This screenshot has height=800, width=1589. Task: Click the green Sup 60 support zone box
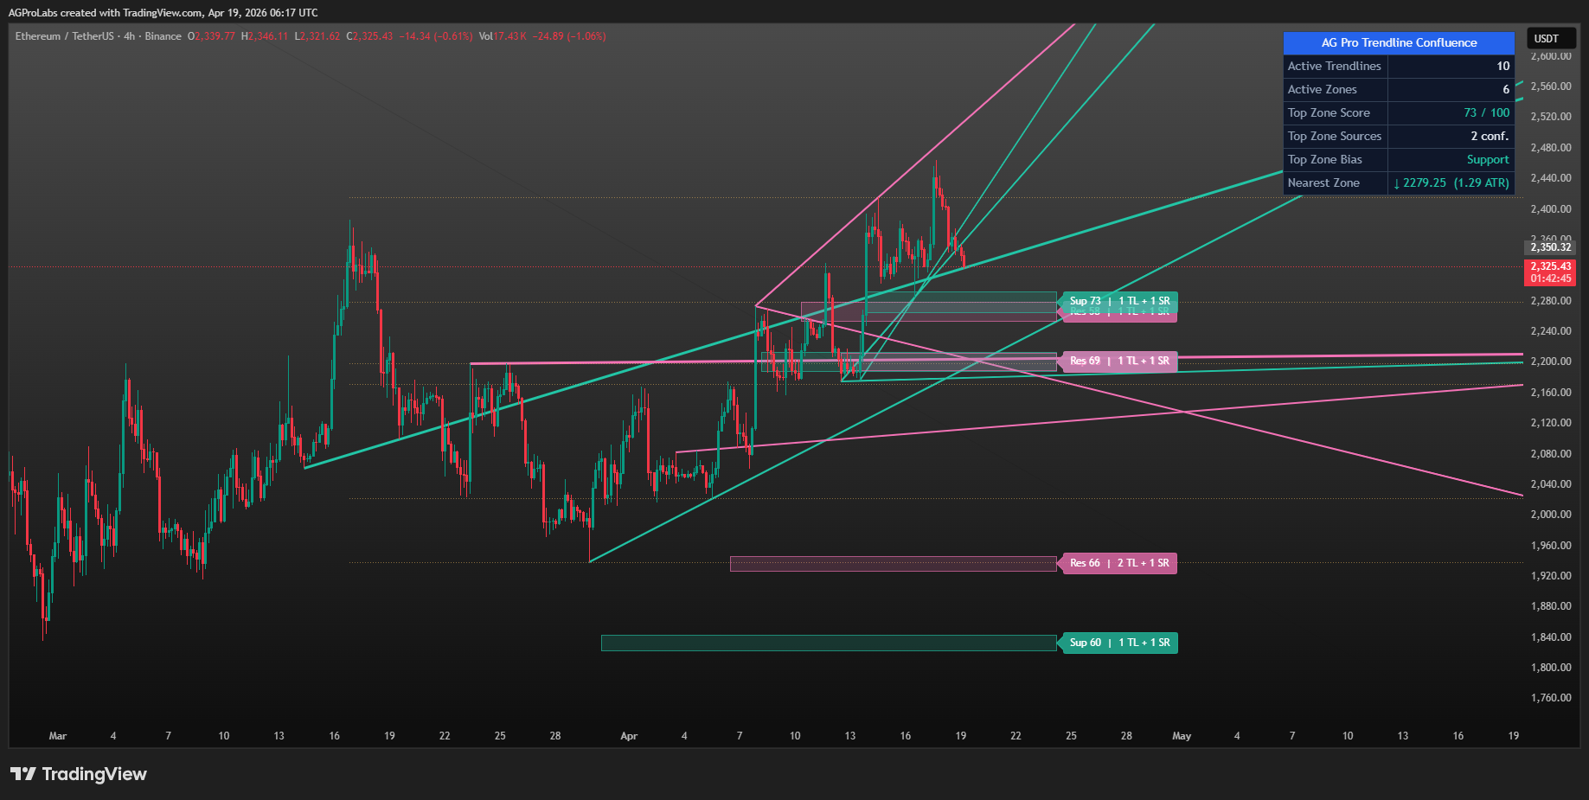pos(829,643)
